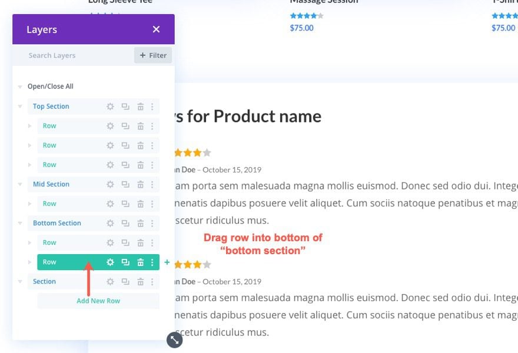Collapse the Top Section tree

[21, 106]
